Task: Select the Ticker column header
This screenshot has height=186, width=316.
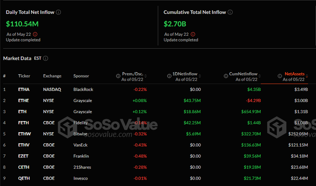Action: click(x=24, y=76)
